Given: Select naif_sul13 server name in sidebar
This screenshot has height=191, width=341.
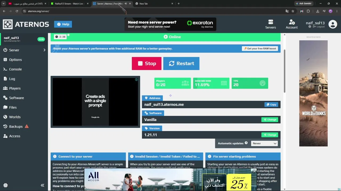Looking at the screenshot, I should tap(11, 38).
